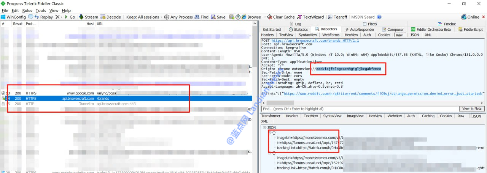Open the Keep: All sessions dropdown
The height and width of the screenshot is (173, 487).
pos(144,17)
